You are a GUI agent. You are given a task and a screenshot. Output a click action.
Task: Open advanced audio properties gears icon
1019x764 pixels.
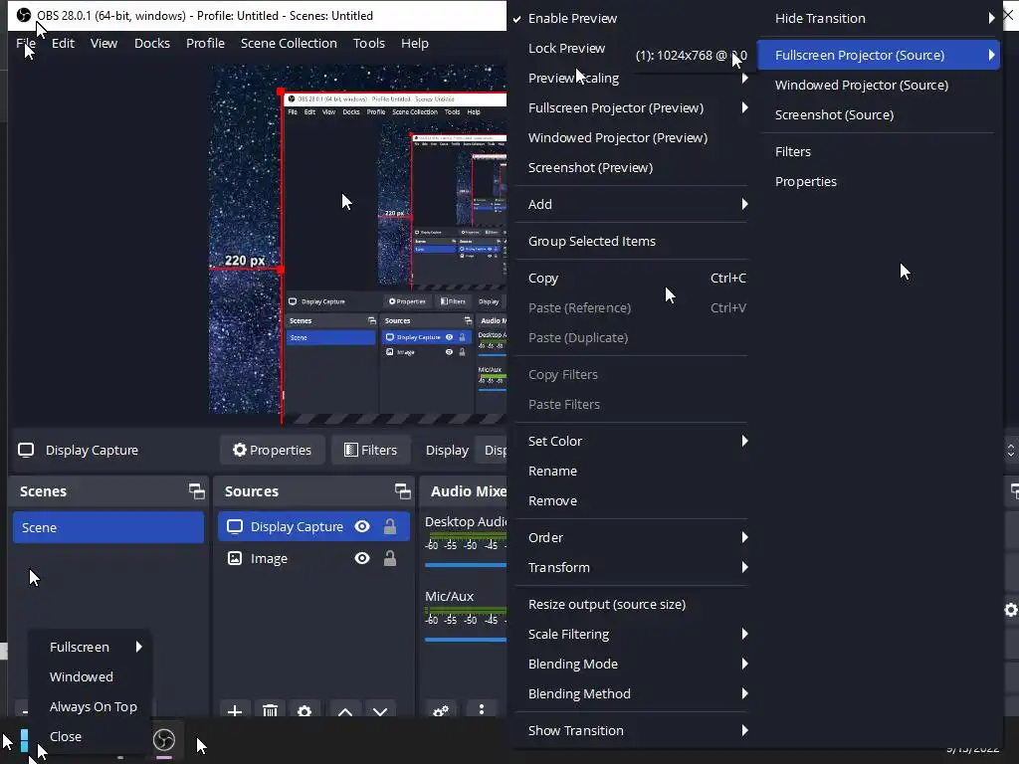pos(441,710)
